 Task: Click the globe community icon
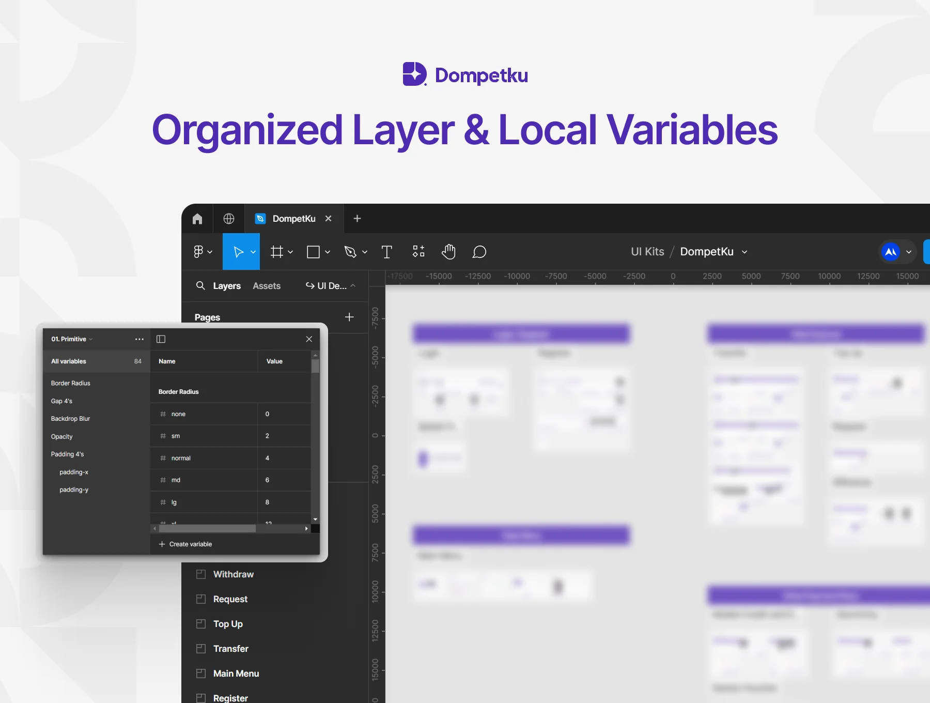228,219
